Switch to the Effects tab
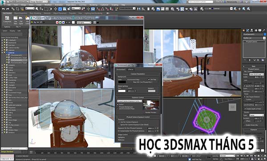Screen dimensions: 267x161 (x=130, y=69)
